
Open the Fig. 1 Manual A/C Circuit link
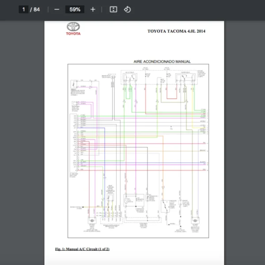click(x=82, y=249)
